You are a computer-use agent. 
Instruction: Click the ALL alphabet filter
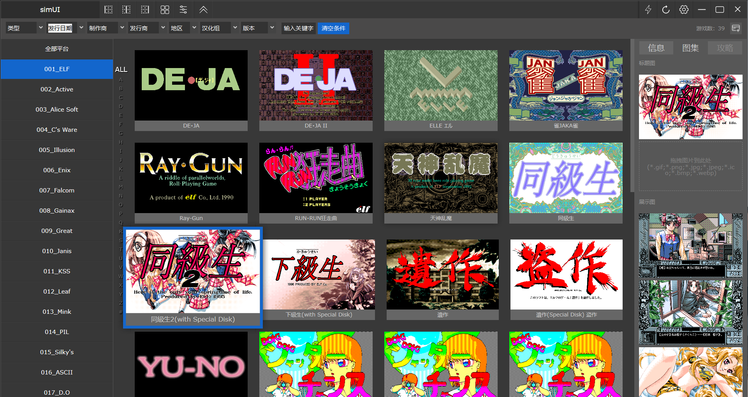121,70
